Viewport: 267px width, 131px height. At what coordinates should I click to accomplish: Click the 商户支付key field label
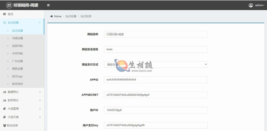pos(90,125)
